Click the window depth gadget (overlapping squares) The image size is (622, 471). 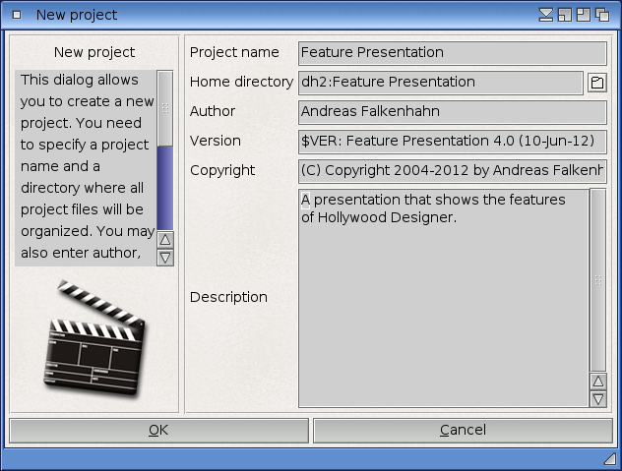click(601, 15)
